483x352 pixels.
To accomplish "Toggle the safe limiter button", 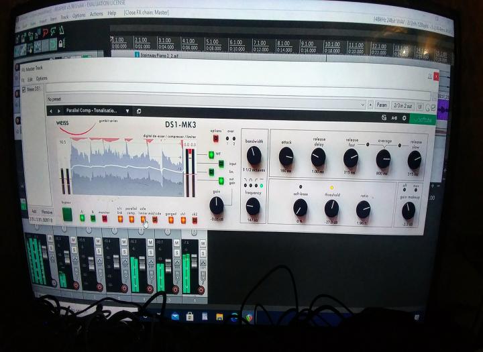I will 143,219.
